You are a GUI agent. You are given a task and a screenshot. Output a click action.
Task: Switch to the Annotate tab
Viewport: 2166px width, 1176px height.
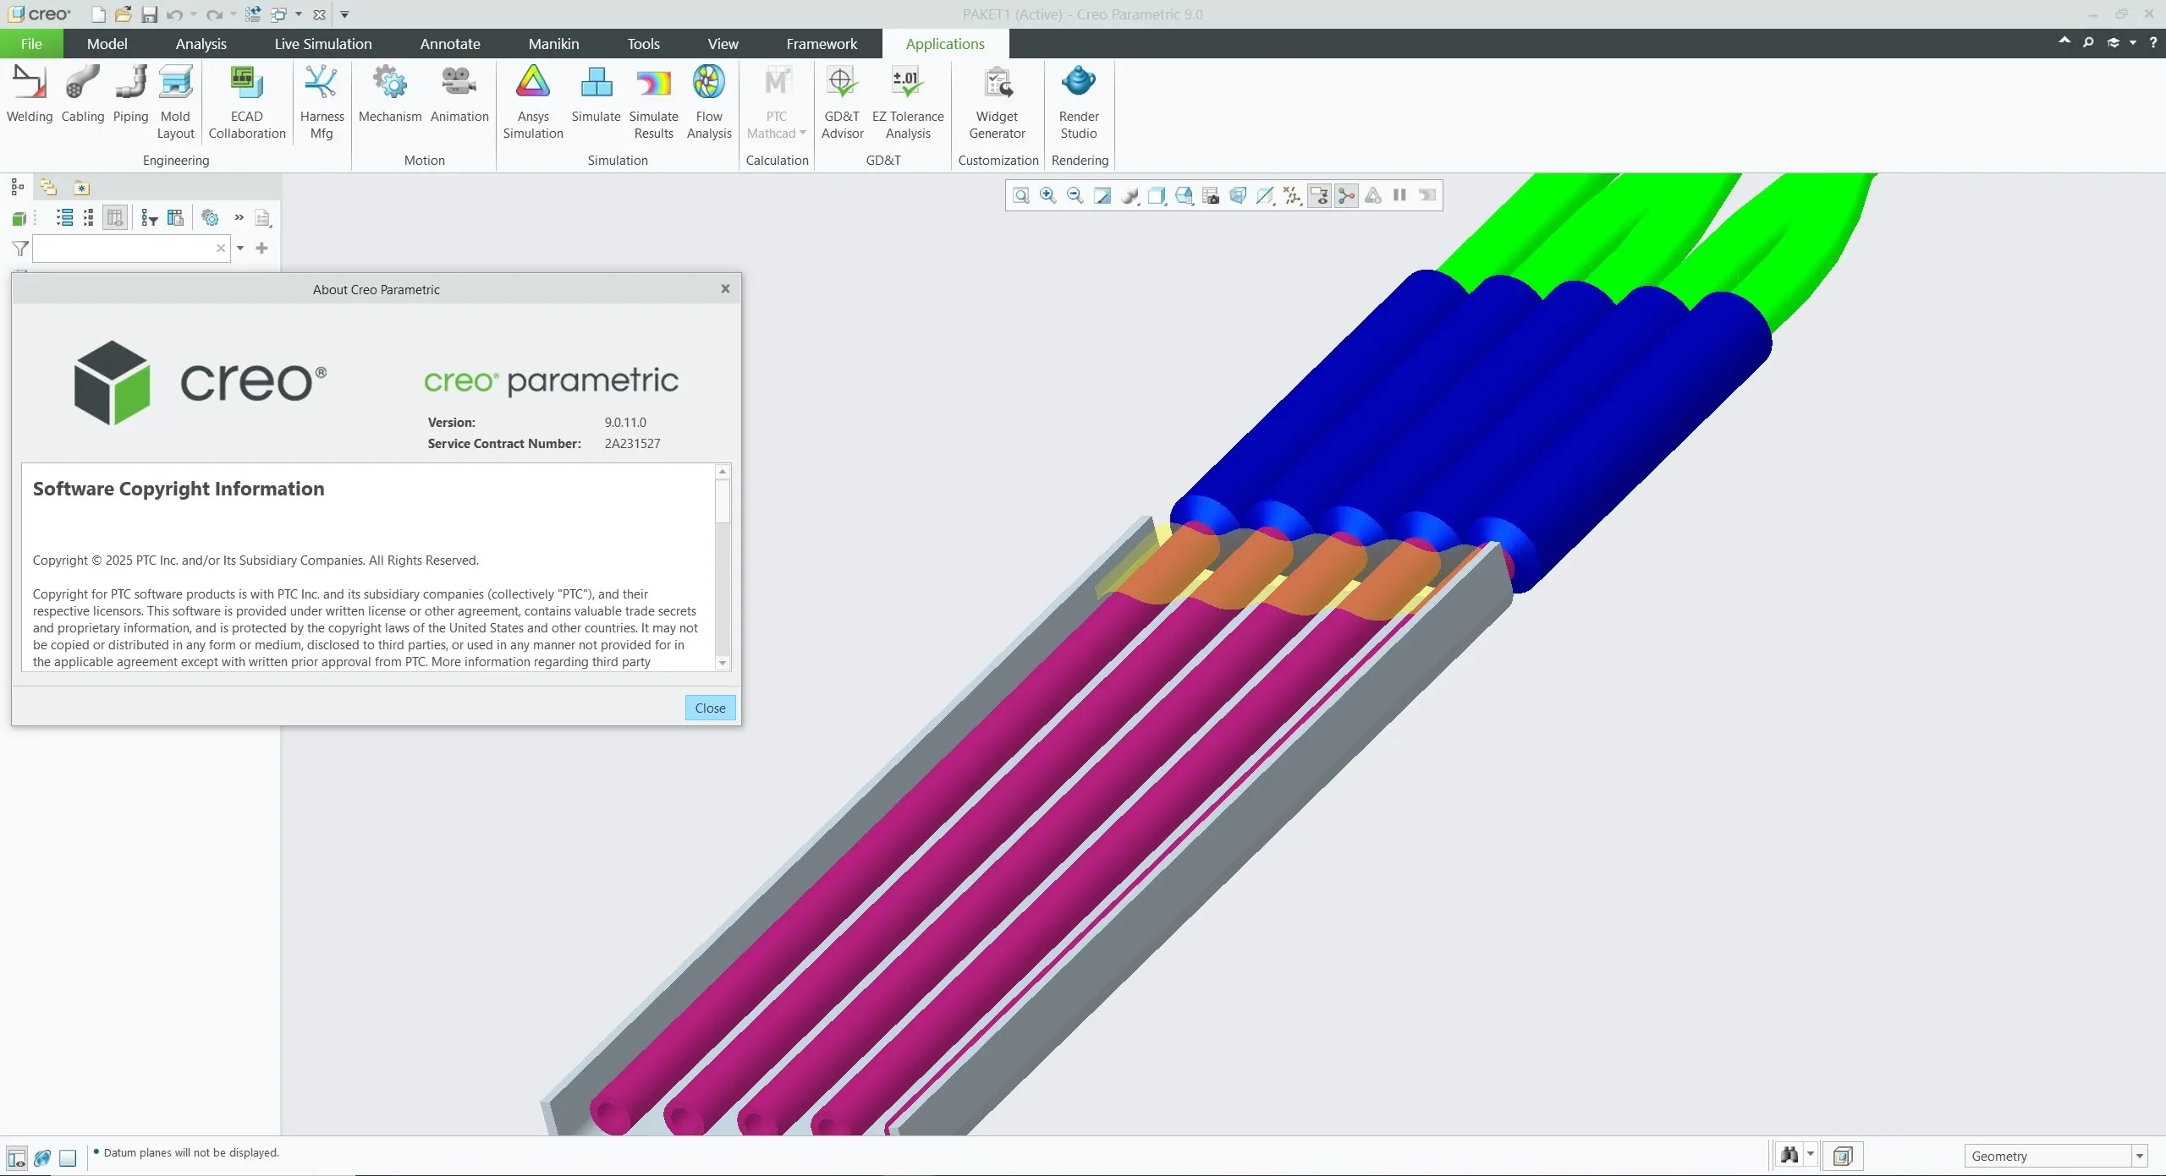click(450, 44)
